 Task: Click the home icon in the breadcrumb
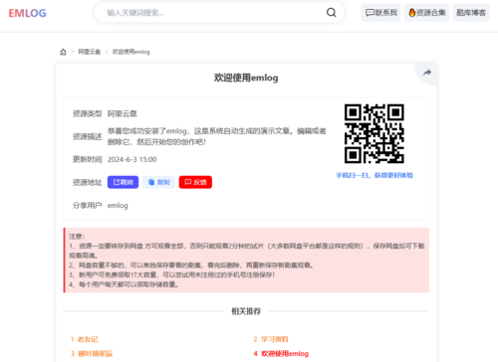tap(63, 52)
